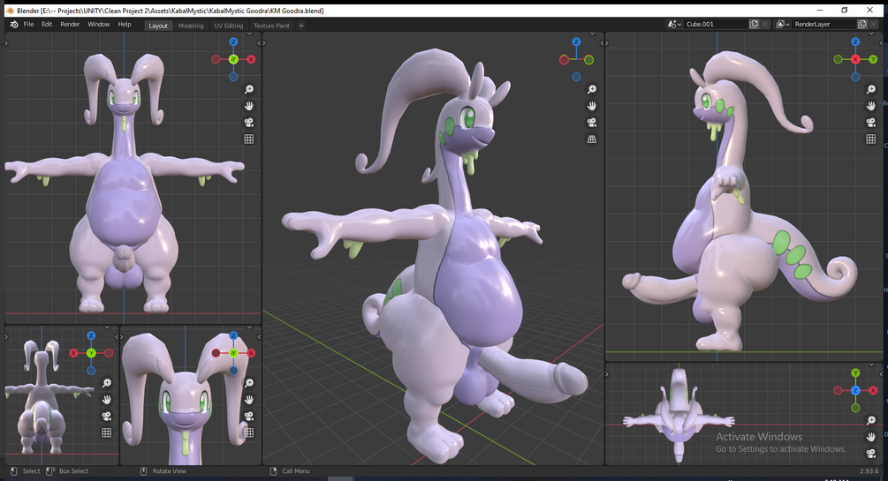Open the view layer browse dropdown
Viewport: 888px width, 481px height.
point(783,25)
